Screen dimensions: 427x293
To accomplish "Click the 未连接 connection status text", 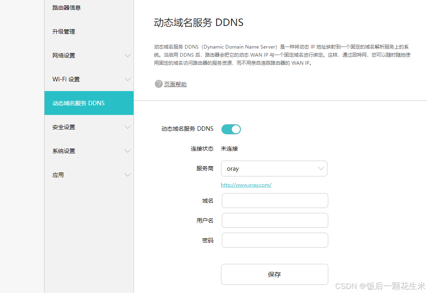I will tap(229, 149).
